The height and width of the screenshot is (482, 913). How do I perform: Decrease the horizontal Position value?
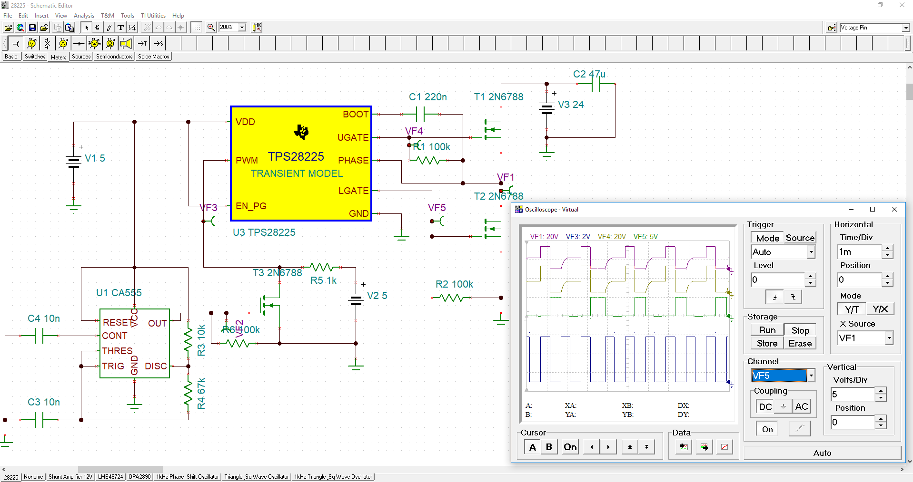[887, 283]
